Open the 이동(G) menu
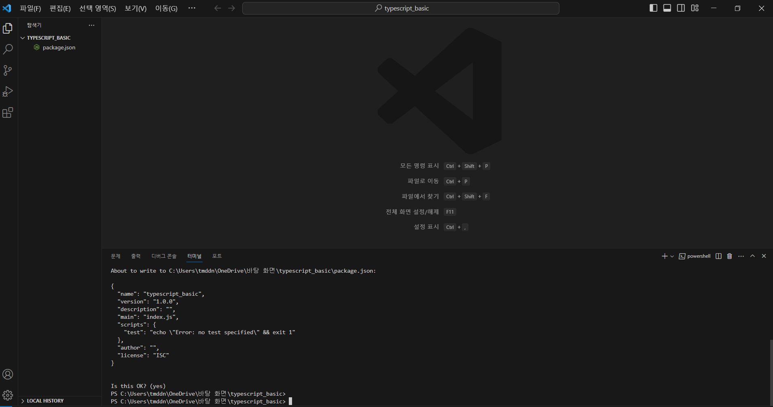Screen dimensions: 773x407 [166, 8]
